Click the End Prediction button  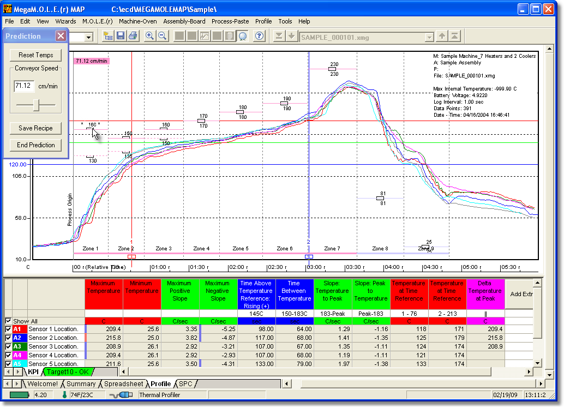click(x=35, y=145)
